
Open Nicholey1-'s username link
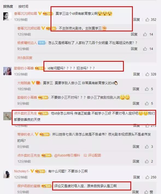(22, 171)
